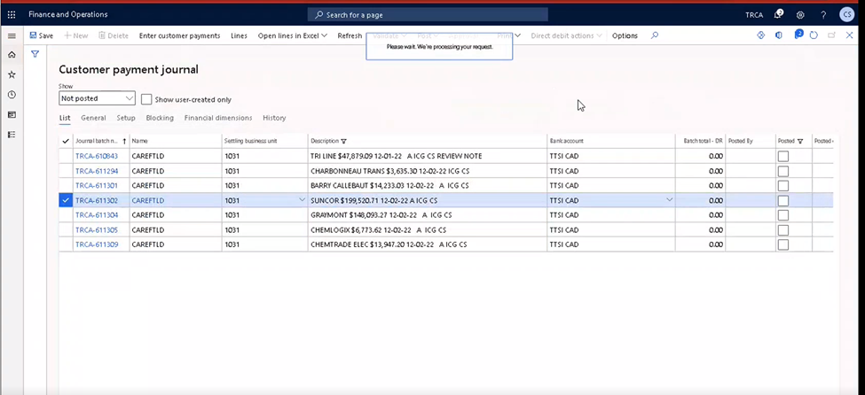Viewport: 865px width, 395px height.
Task: Toggle the select-all rows checkmark header
Action: pos(66,141)
